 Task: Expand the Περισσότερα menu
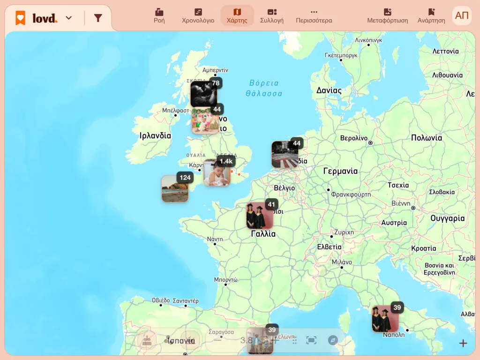point(314,15)
